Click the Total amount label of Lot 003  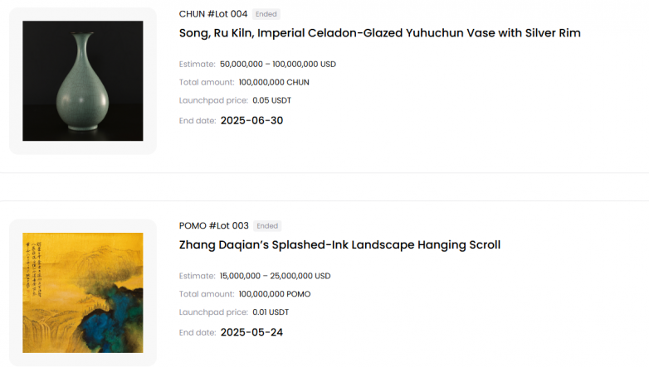click(x=207, y=294)
